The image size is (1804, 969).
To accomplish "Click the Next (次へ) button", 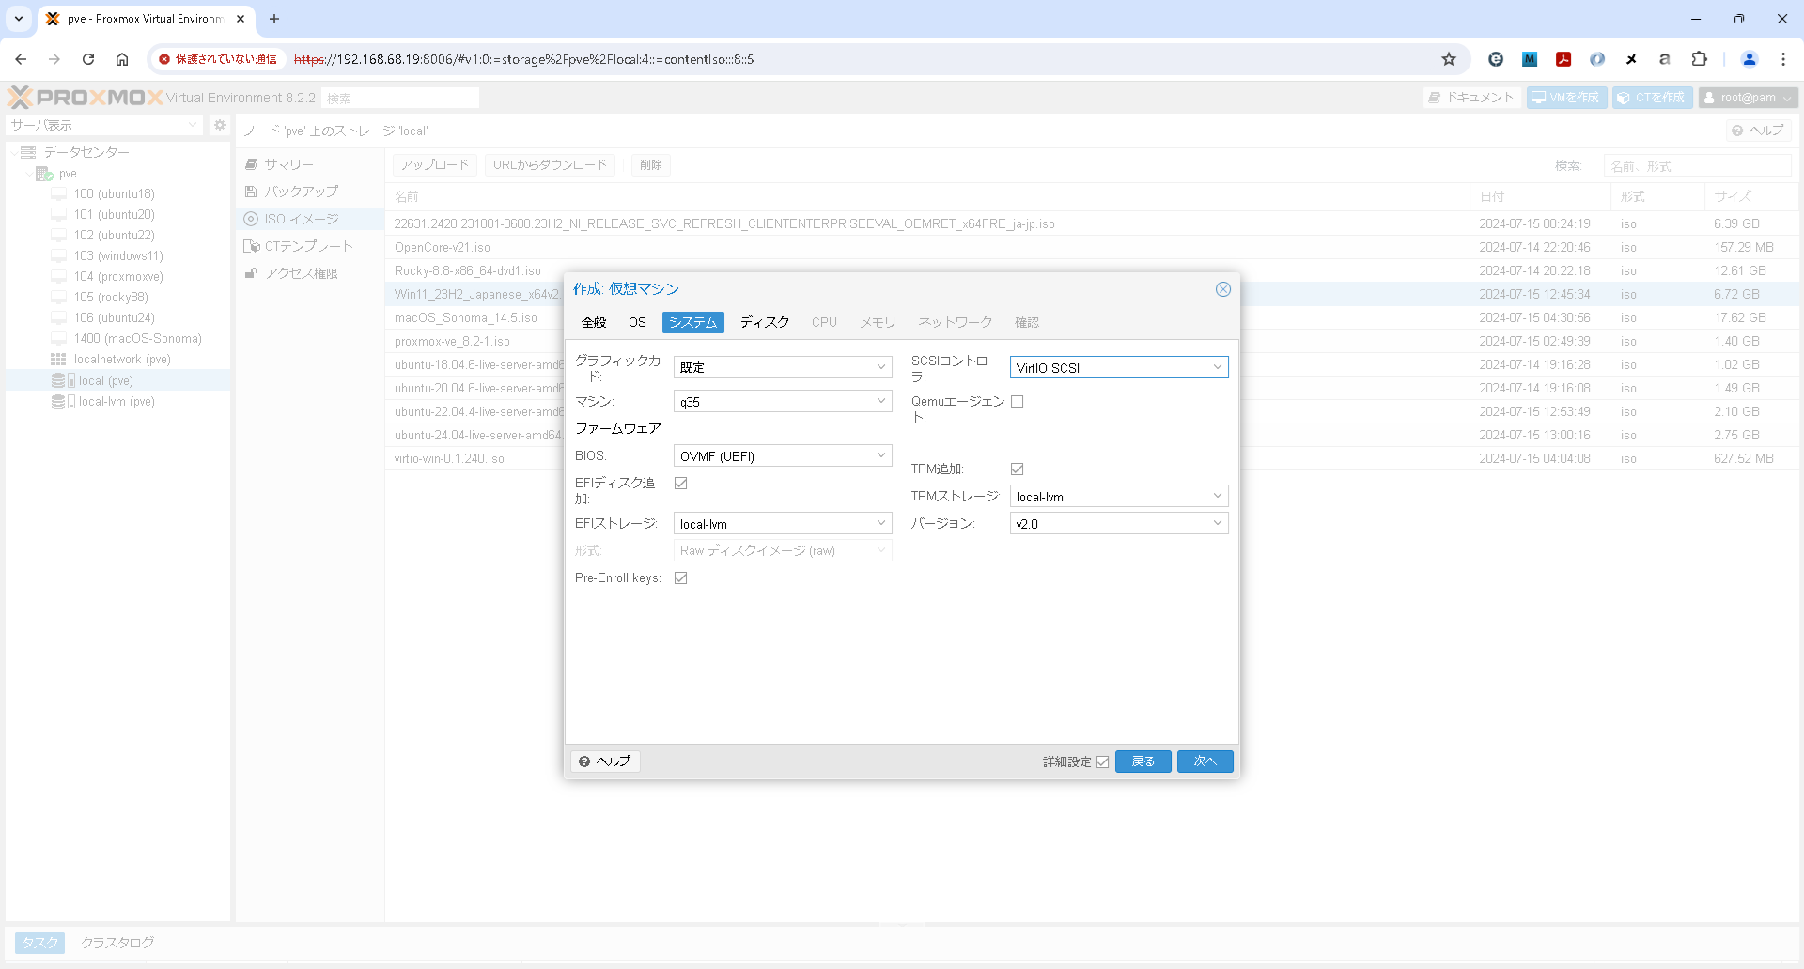I will click(x=1205, y=761).
